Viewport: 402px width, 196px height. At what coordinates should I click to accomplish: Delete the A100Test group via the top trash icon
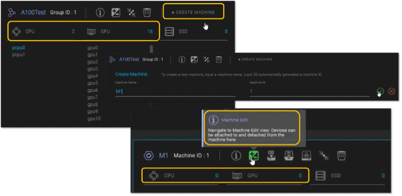click(x=147, y=12)
